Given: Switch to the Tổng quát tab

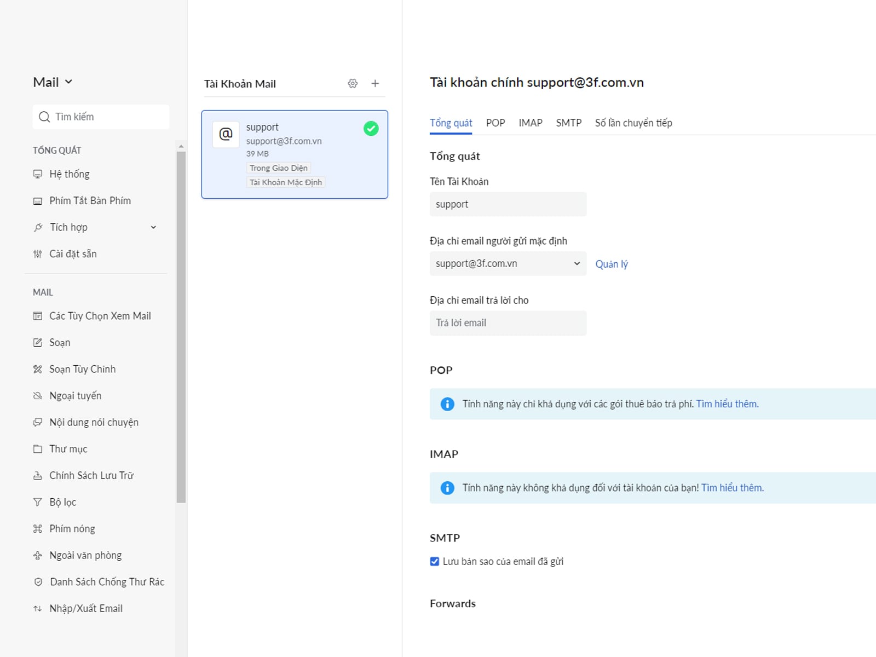Looking at the screenshot, I should coord(451,123).
